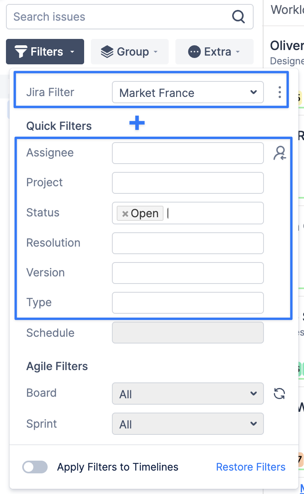The image size is (304, 494).
Task: Click the Version filter field
Action: (188, 273)
